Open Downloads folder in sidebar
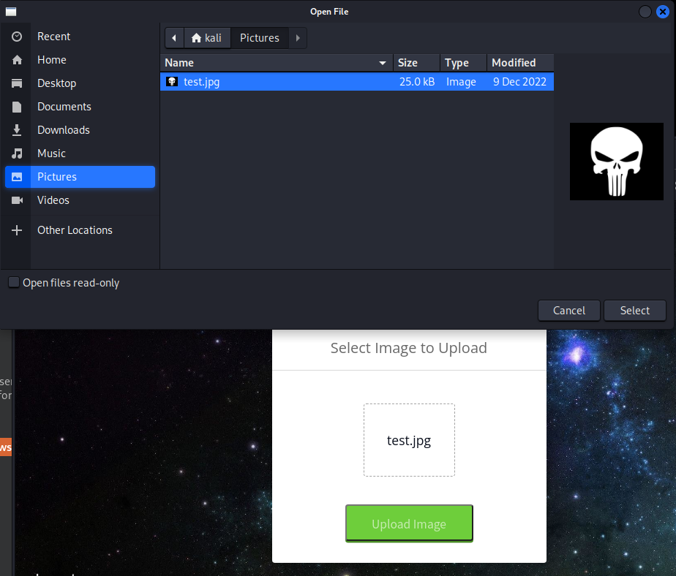This screenshot has height=576, width=676. [80, 130]
